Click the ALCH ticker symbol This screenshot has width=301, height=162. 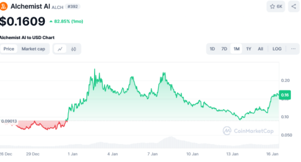57,7
